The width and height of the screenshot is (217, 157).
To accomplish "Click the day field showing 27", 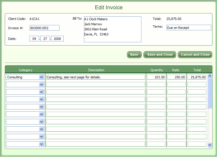I will 45,39.
